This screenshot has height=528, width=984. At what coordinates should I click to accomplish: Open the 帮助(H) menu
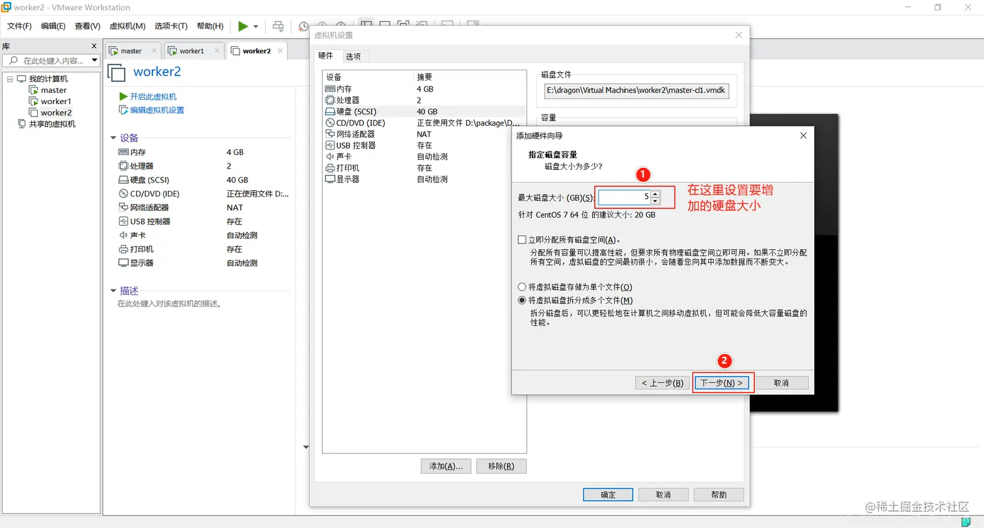tap(210, 26)
